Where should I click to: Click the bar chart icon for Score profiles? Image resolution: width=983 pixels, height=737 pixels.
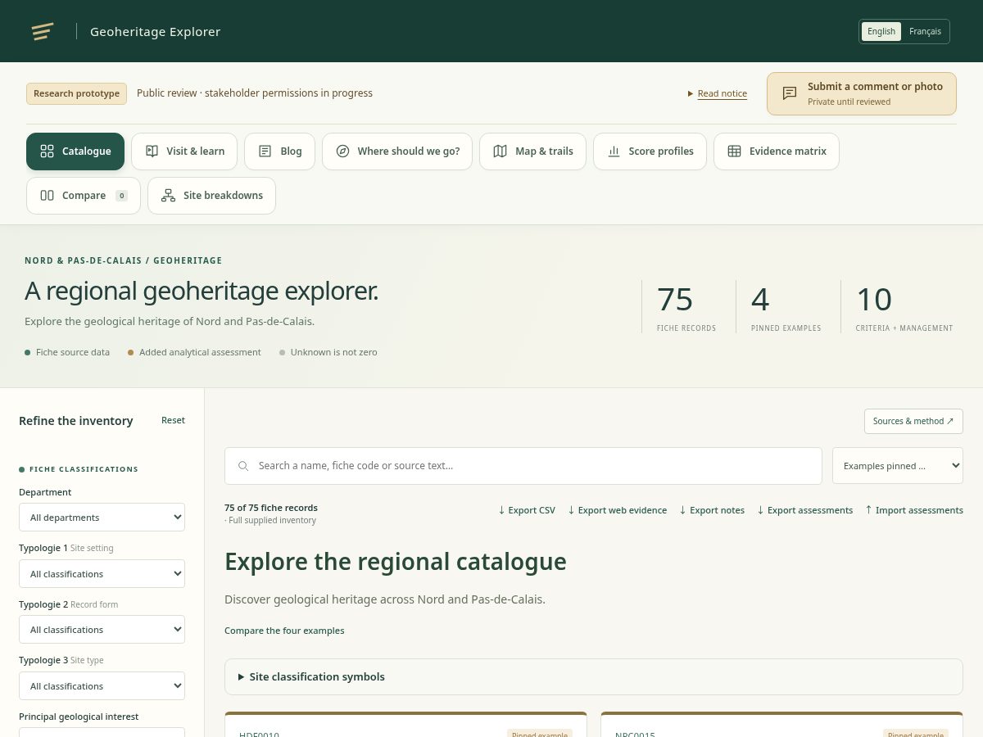click(x=614, y=151)
